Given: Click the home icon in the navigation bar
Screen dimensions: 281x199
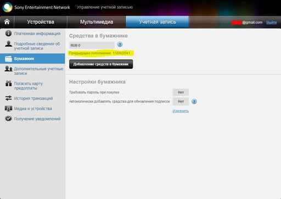Looking at the screenshot, I should [x=7, y=22].
